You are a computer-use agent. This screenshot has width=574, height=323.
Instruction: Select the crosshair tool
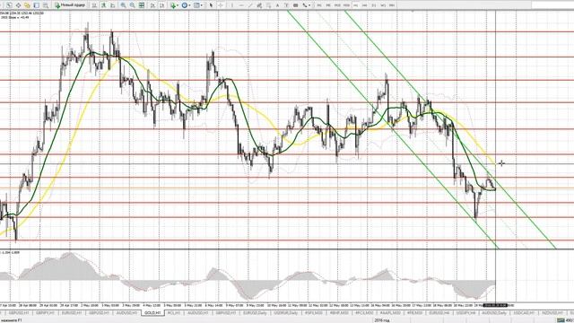tap(221, 5)
